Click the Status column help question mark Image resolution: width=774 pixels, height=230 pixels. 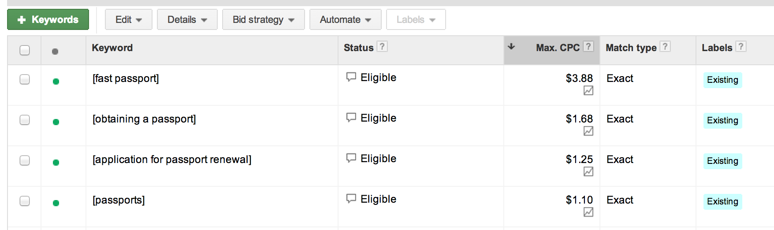pyautogui.click(x=382, y=46)
